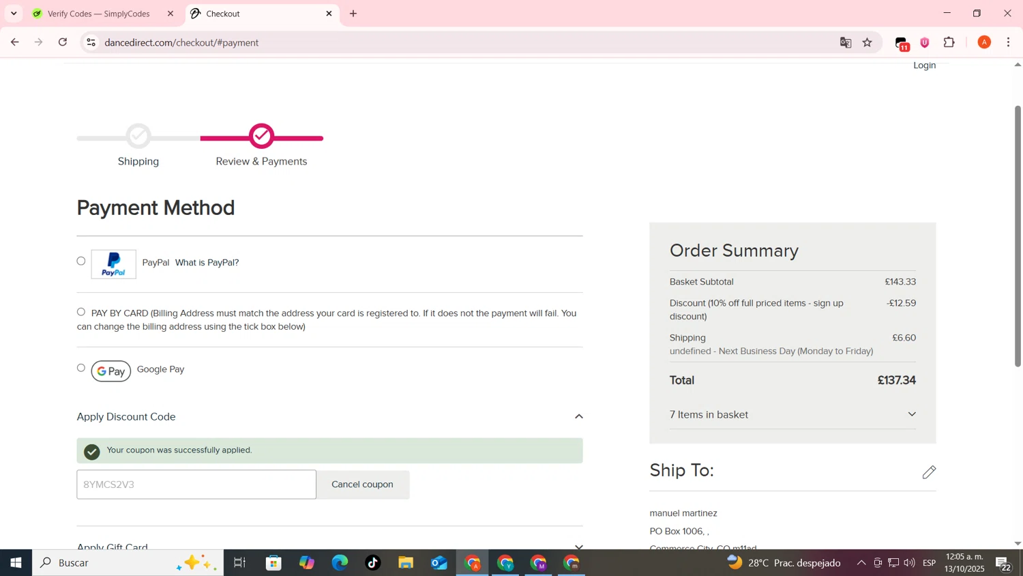Close the Verify Codes — SimplyCodes tab
Viewport: 1023px width, 576px height.
point(170,14)
